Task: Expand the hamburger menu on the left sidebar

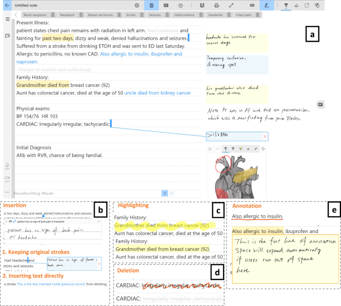Action: (7, 19)
